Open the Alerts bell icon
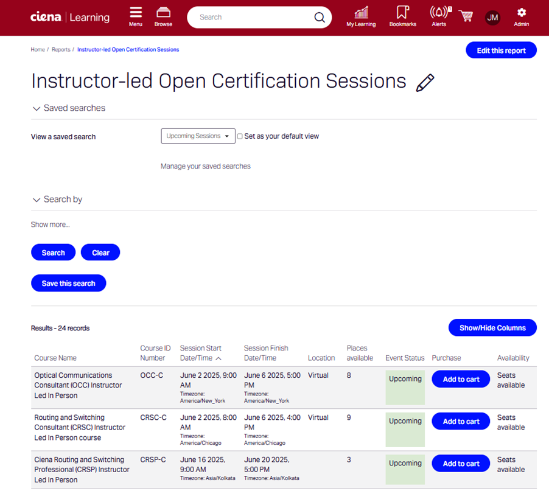 (x=439, y=16)
